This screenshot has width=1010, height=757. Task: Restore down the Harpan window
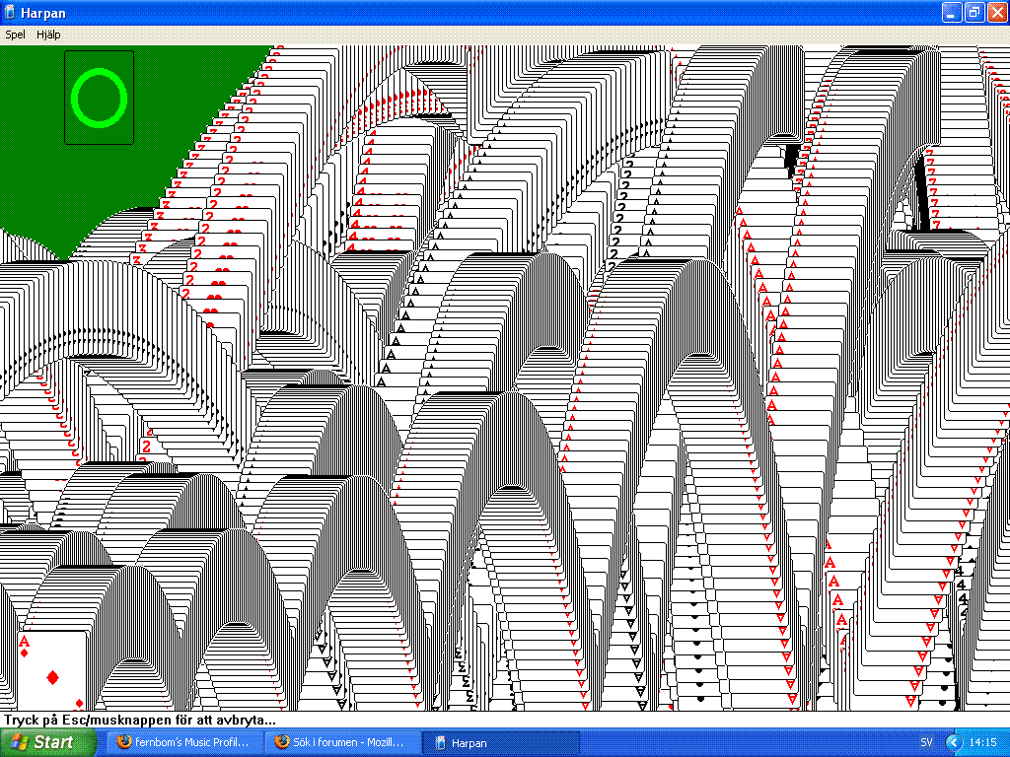(x=974, y=13)
